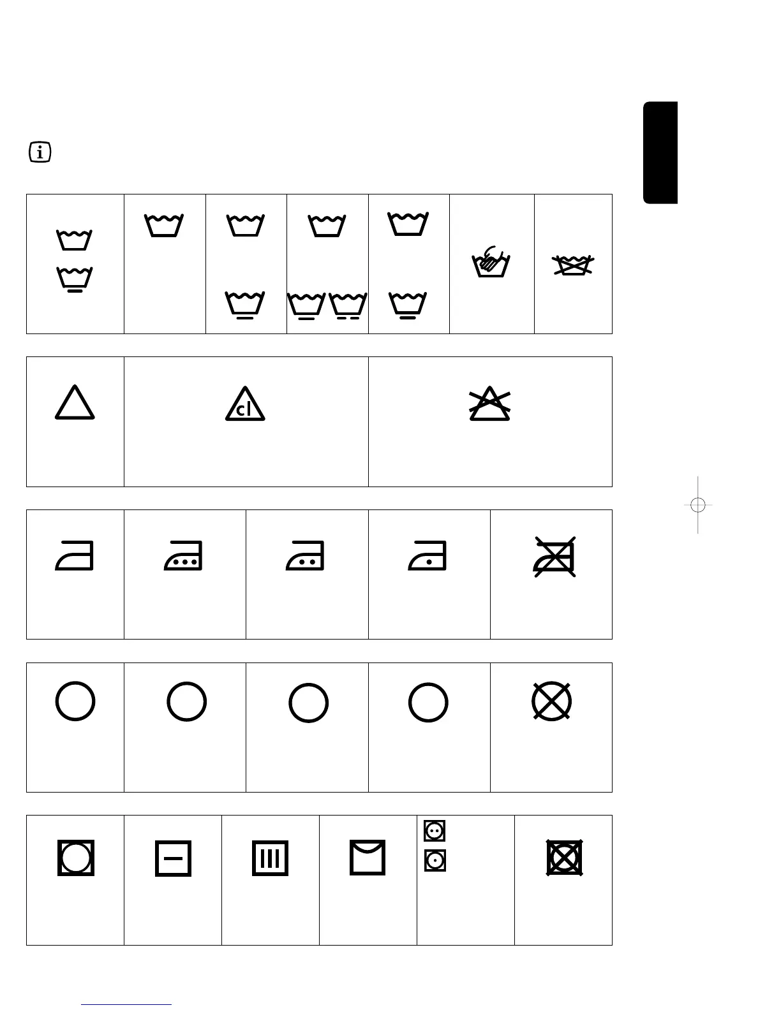
Task: Select the drip dry square with three vertical lines
Action: (271, 858)
